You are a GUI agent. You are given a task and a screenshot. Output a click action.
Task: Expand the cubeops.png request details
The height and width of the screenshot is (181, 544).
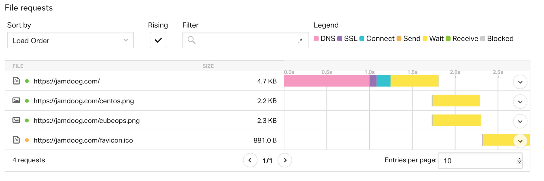point(520,121)
